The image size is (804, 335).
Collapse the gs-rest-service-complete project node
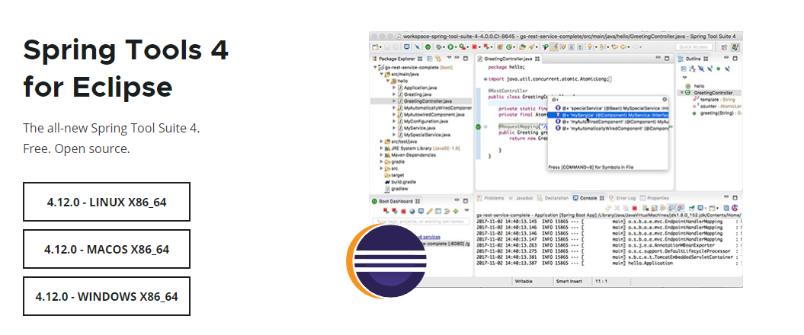[x=375, y=67]
